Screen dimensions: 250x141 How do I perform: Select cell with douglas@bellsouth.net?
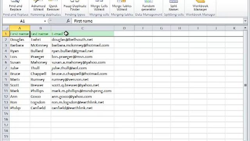click(x=82, y=40)
